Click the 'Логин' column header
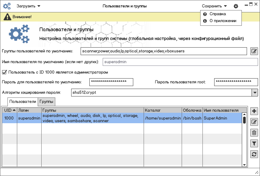Image resolution: width=260 pixels, height=176 pixels. [29, 110]
